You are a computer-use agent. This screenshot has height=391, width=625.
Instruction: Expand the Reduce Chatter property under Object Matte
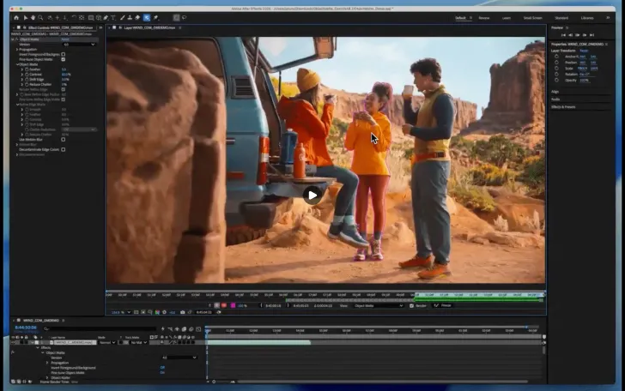click(22, 84)
